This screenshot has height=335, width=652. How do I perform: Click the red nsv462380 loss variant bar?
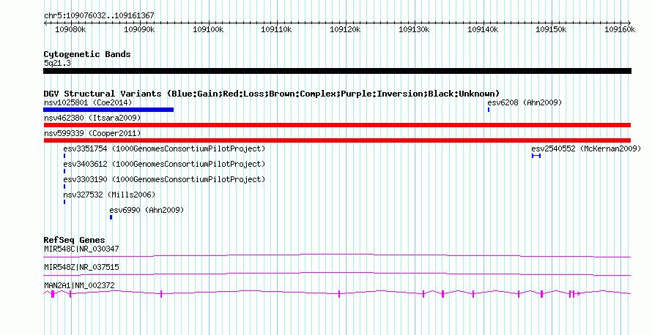337,125
